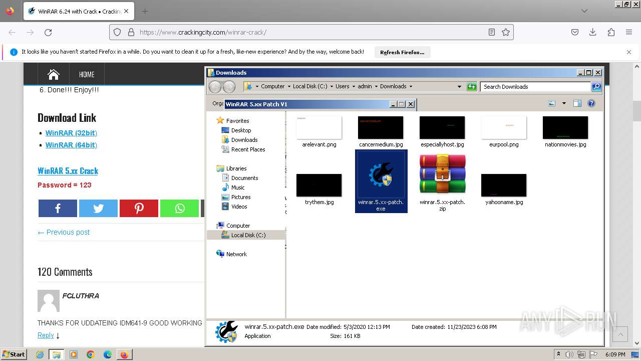Screen dimensions: 641x361
Task: Click the browser back arrow
Action: (12, 32)
